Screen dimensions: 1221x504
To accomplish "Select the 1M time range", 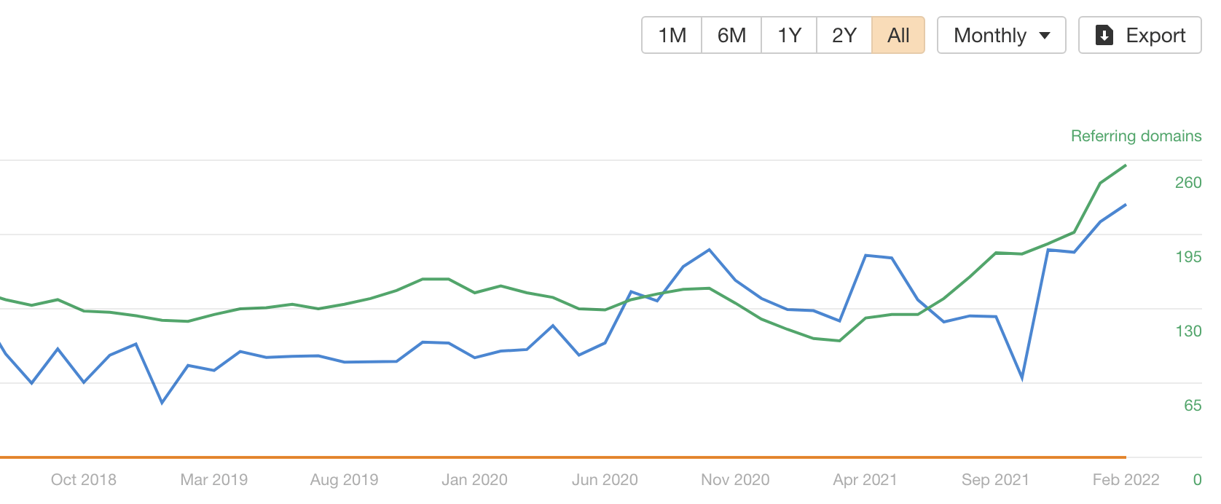I will click(672, 35).
